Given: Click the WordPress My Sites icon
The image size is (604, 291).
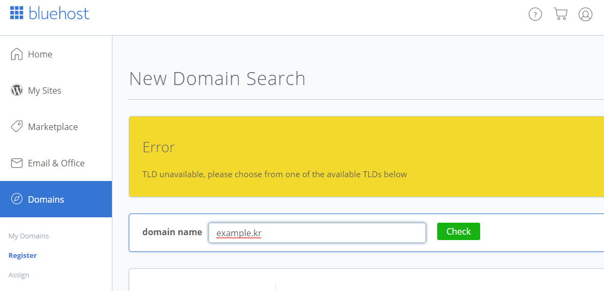Looking at the screenshot, I should click(x=16, y=90).
